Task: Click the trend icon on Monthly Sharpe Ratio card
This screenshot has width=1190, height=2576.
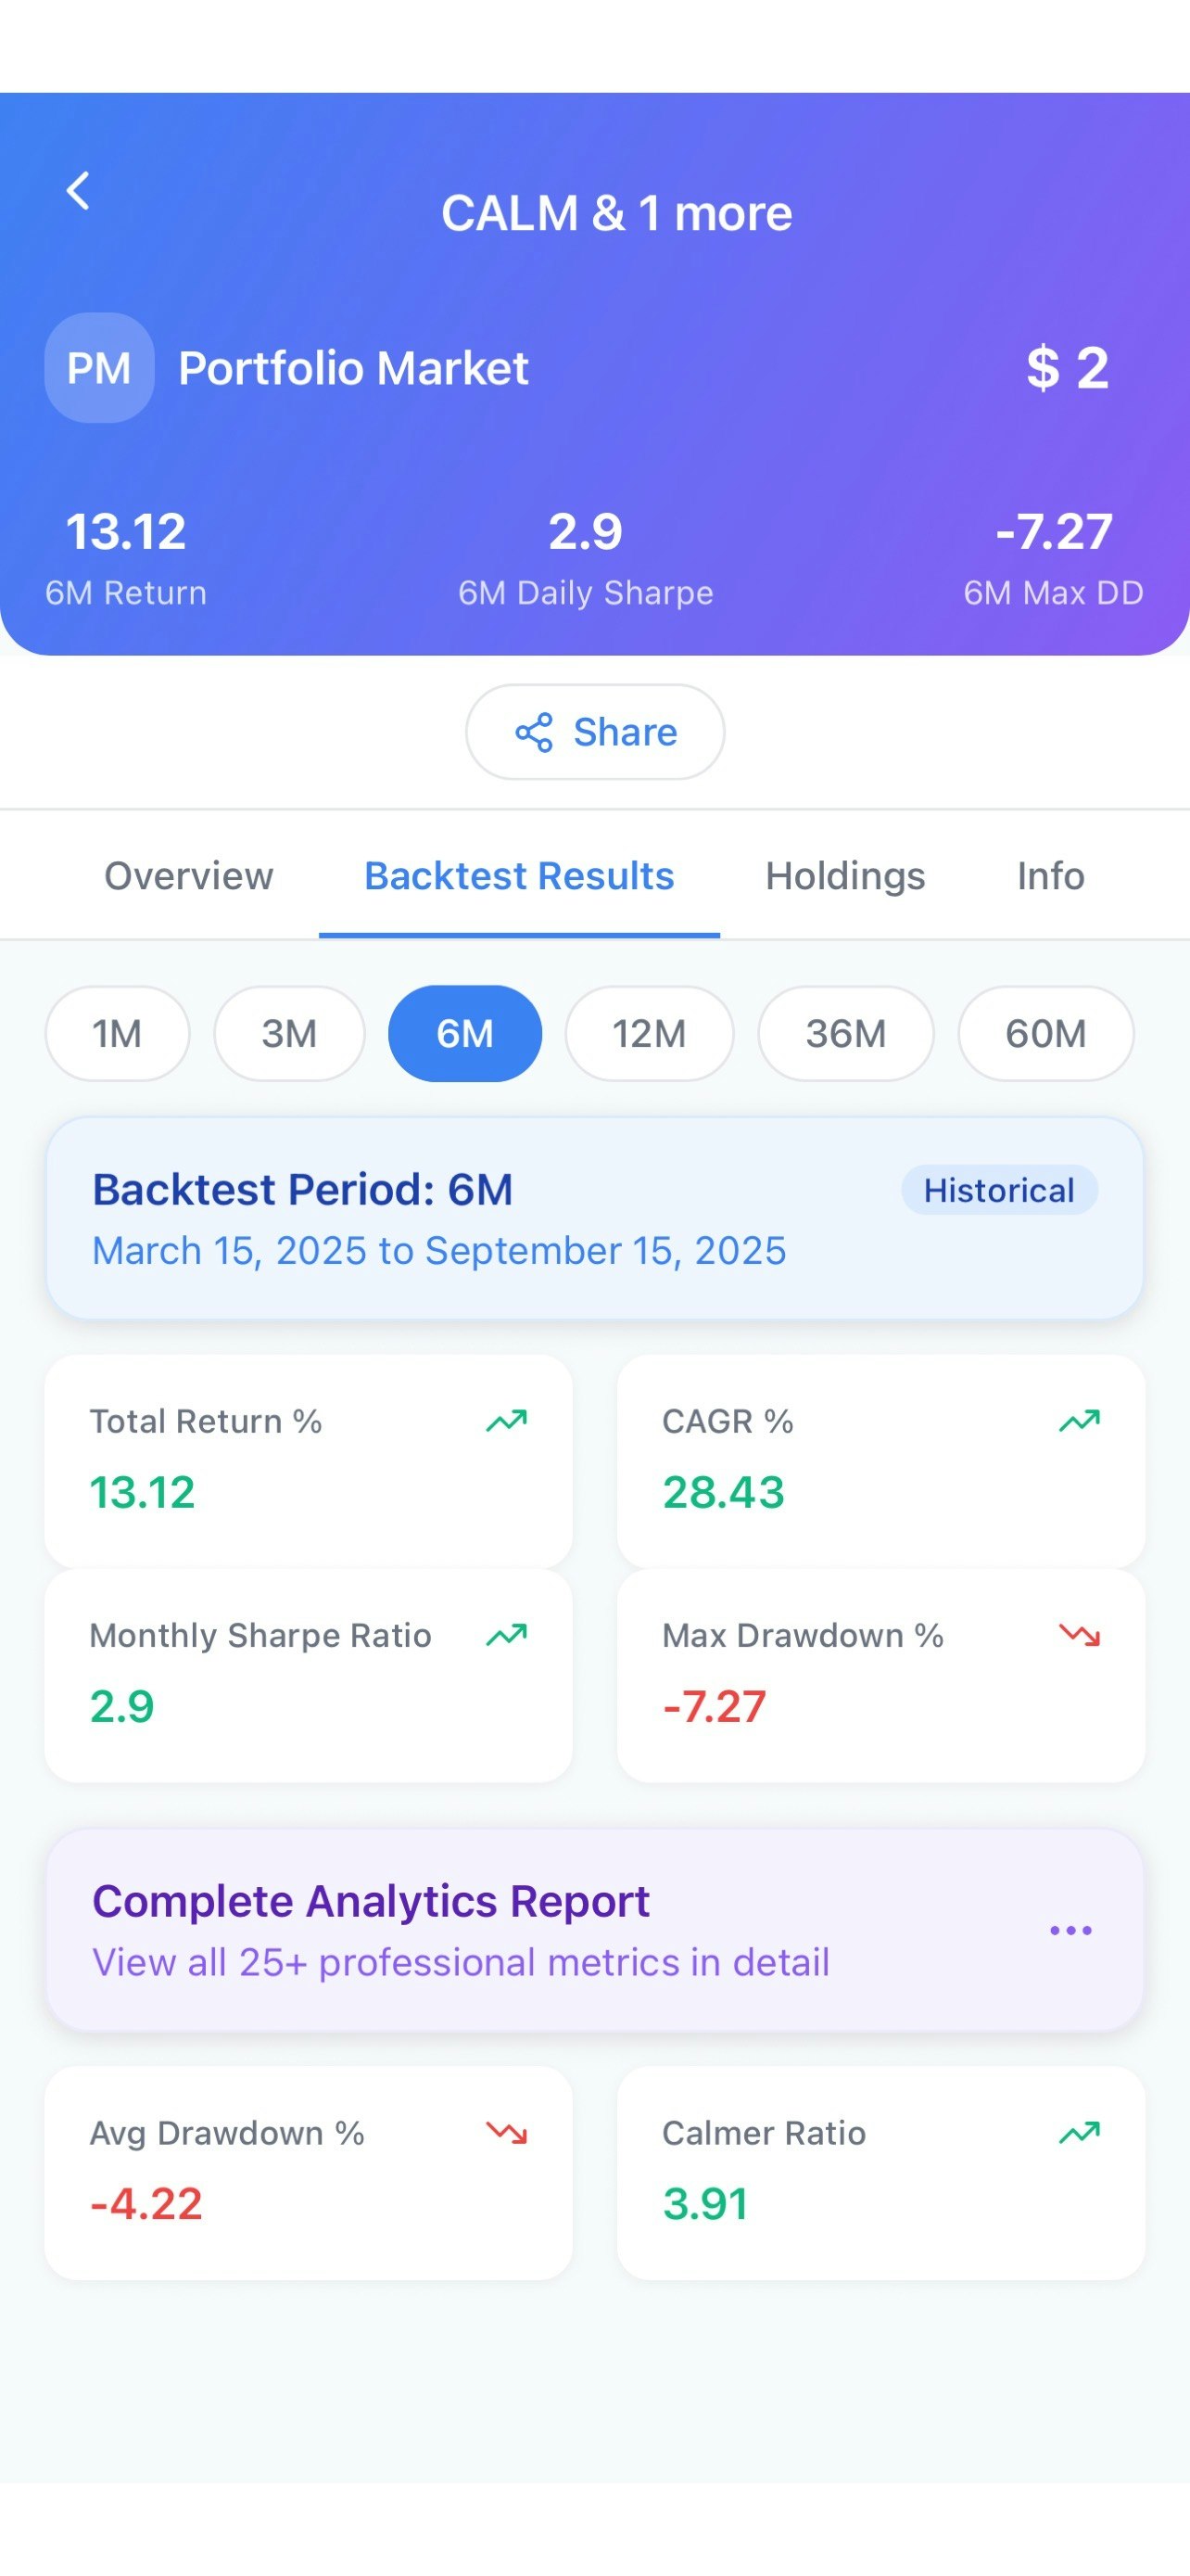Action: coord(506,1636)
